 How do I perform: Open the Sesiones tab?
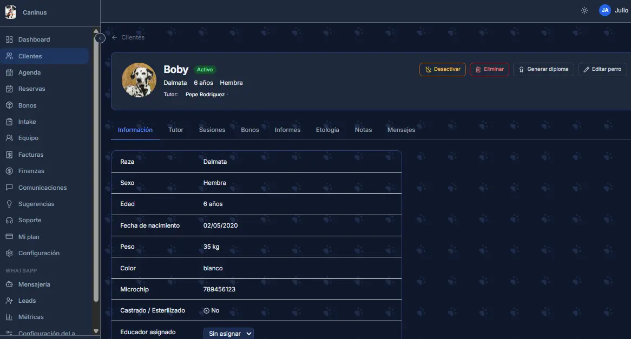(212, 130)
